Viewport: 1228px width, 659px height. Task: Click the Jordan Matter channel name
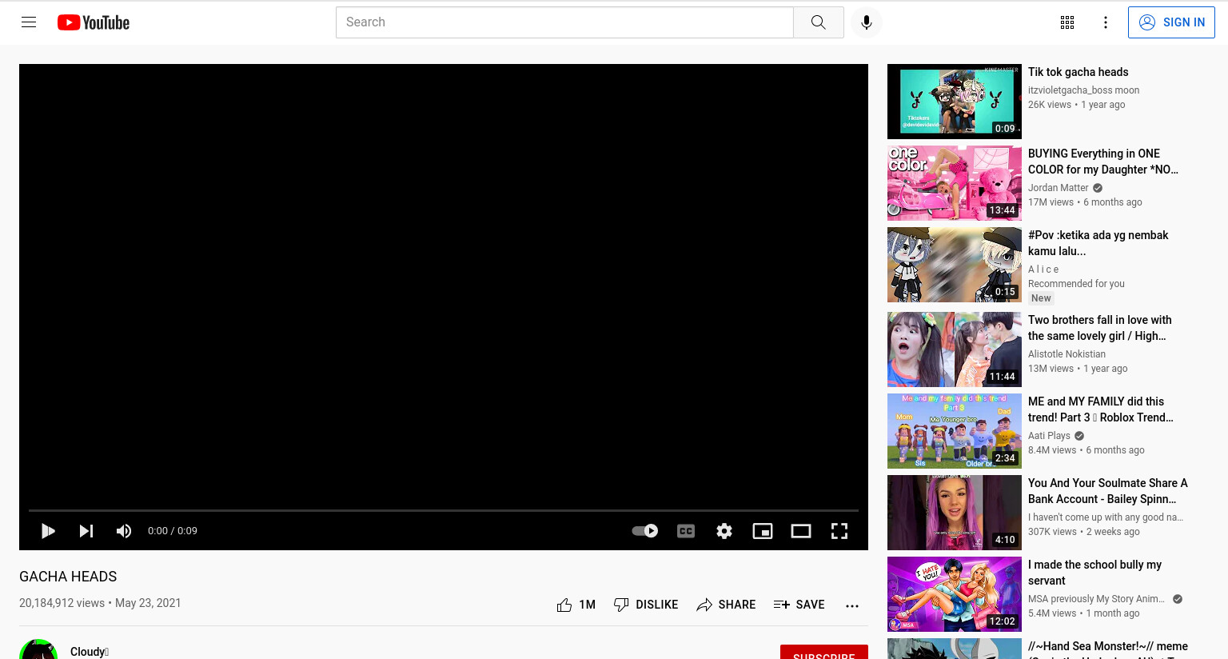(x=1059, y=188)
